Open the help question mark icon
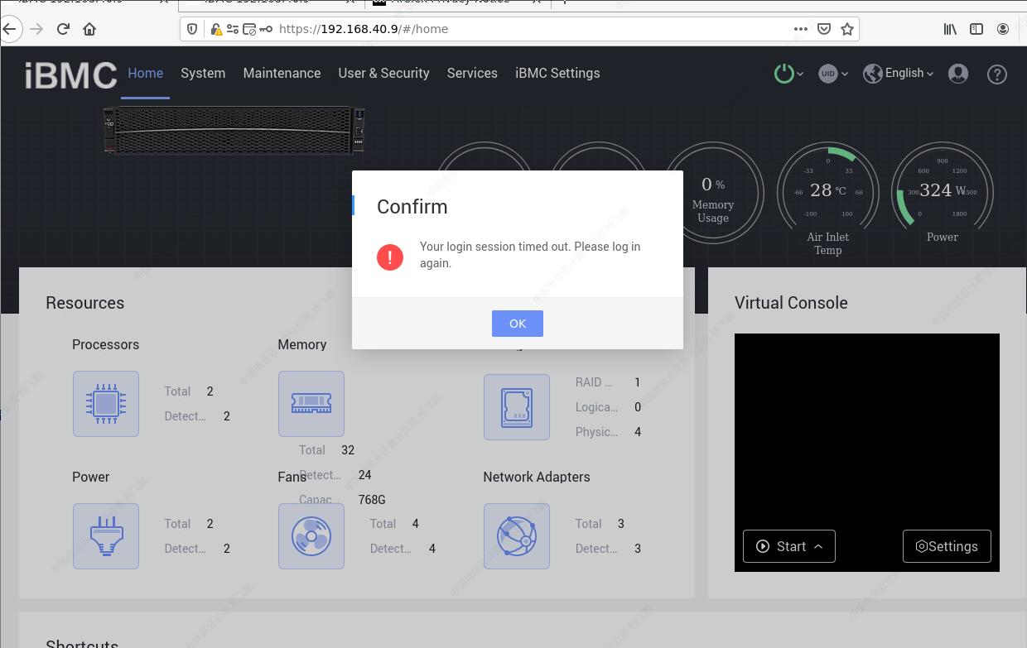Image resolution: width=1027 pixels, height=648 pixels. point(997,74)
